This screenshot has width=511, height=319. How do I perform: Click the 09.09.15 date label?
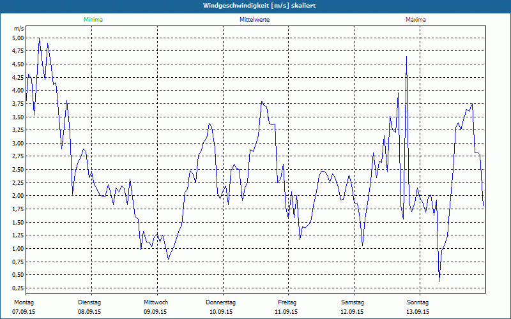(155, 312)
